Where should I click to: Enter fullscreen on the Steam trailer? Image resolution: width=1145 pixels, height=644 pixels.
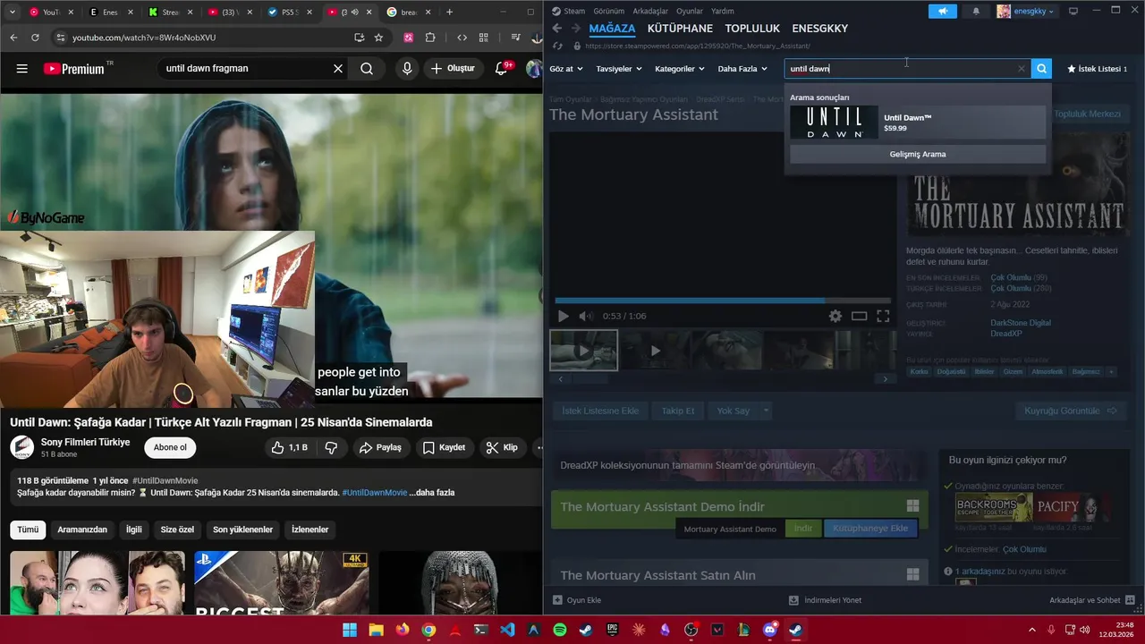(883, 316)
